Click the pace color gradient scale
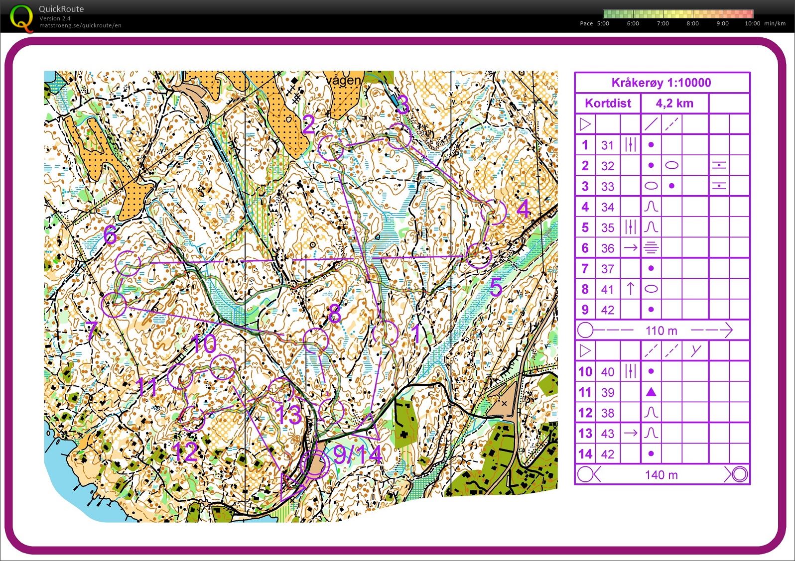Screen dimensions: 795x561 [x=677, y=14]
